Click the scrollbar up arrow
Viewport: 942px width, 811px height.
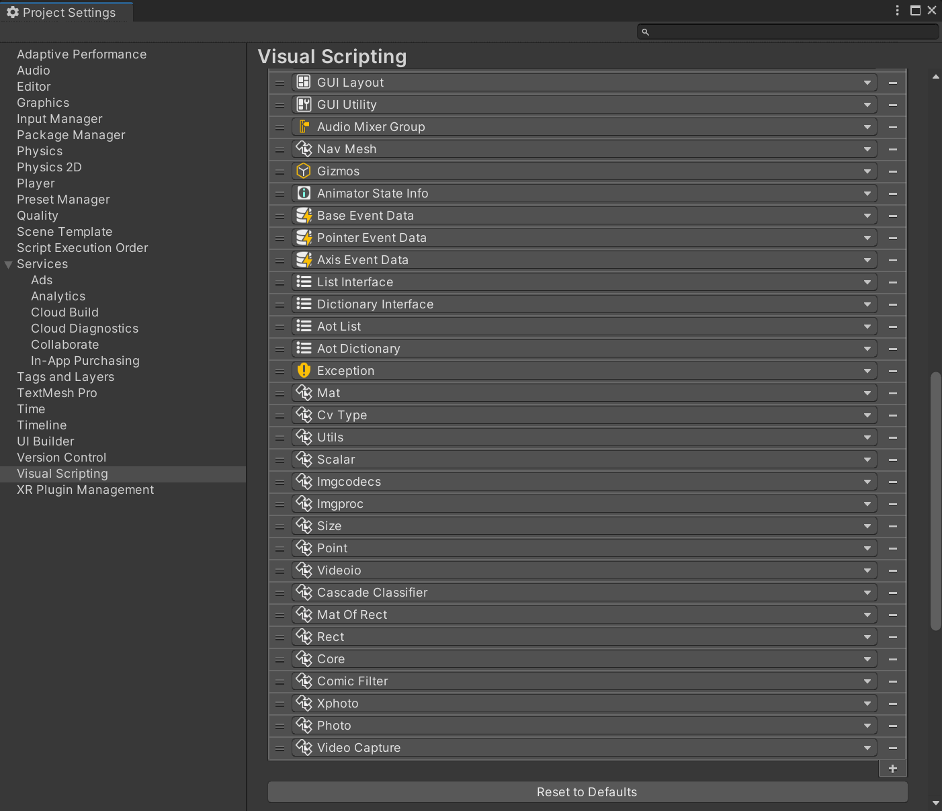(x=936, y=77)
